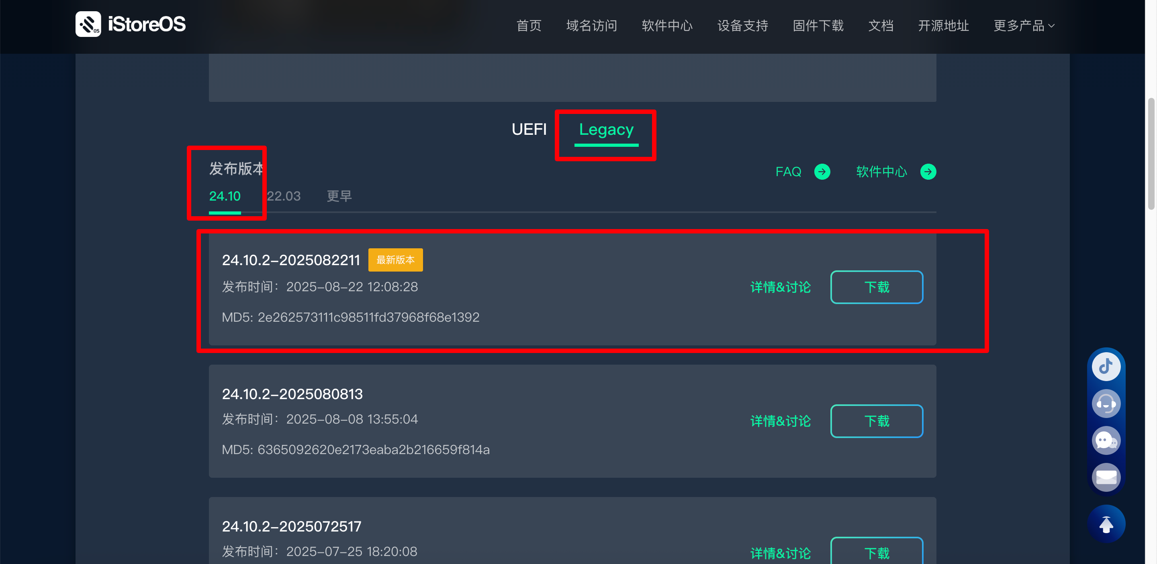
Task: Click the email envelope sidebar icon
Action: 1106,477
